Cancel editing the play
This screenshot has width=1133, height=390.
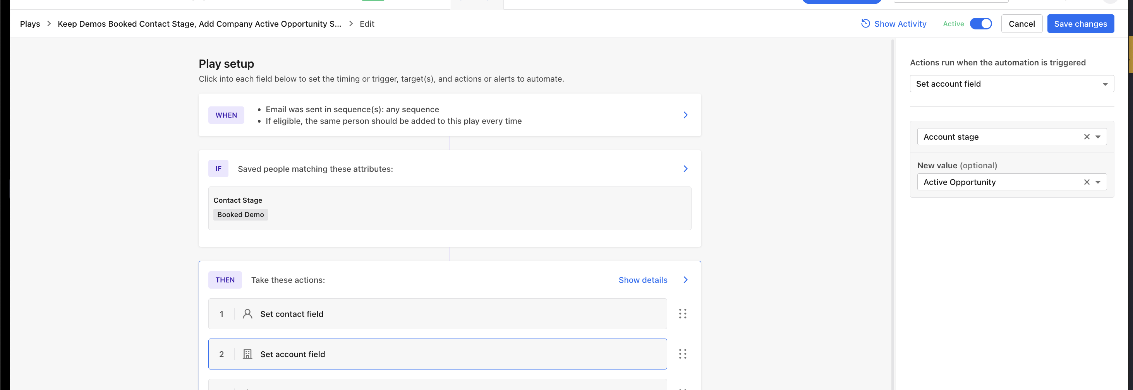click(x=1021, y=24)
